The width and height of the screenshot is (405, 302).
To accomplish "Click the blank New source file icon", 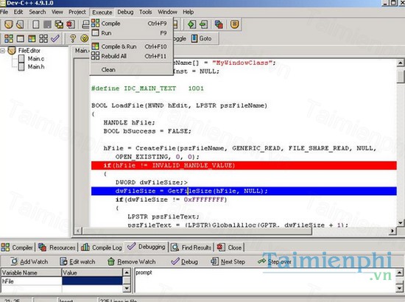I will (36, 24).
